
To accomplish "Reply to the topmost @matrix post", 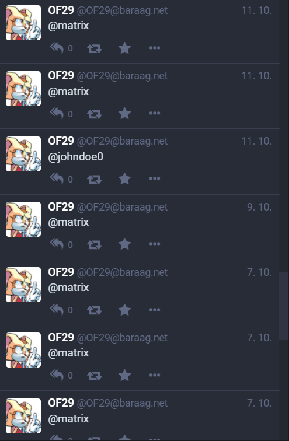I will 57,48.
